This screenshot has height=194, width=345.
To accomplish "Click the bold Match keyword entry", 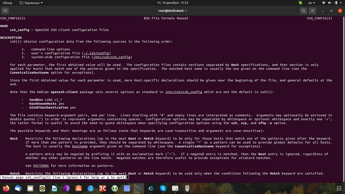I will tap(15, 173).
